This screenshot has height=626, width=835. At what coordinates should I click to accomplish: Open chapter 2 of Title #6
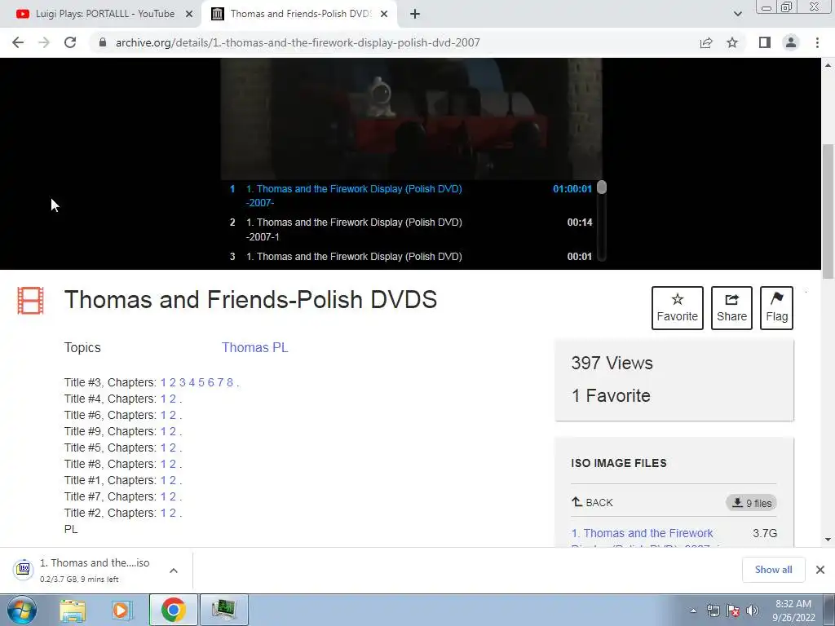(173, 415)
